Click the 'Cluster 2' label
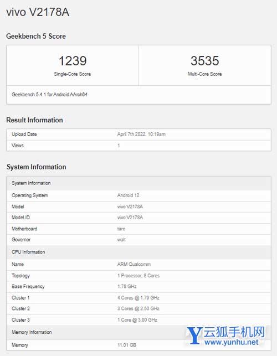The height and width of the screenshot is (356, 277). pyautogui.click(x=20, y=308)
